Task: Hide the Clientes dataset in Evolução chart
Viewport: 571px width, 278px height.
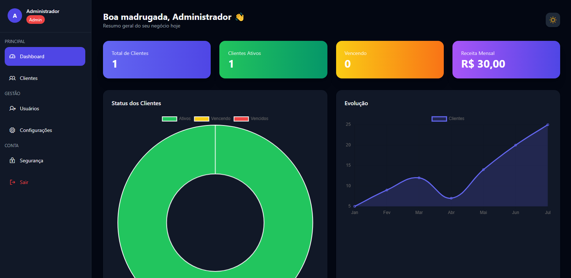Action: (448, 119)
